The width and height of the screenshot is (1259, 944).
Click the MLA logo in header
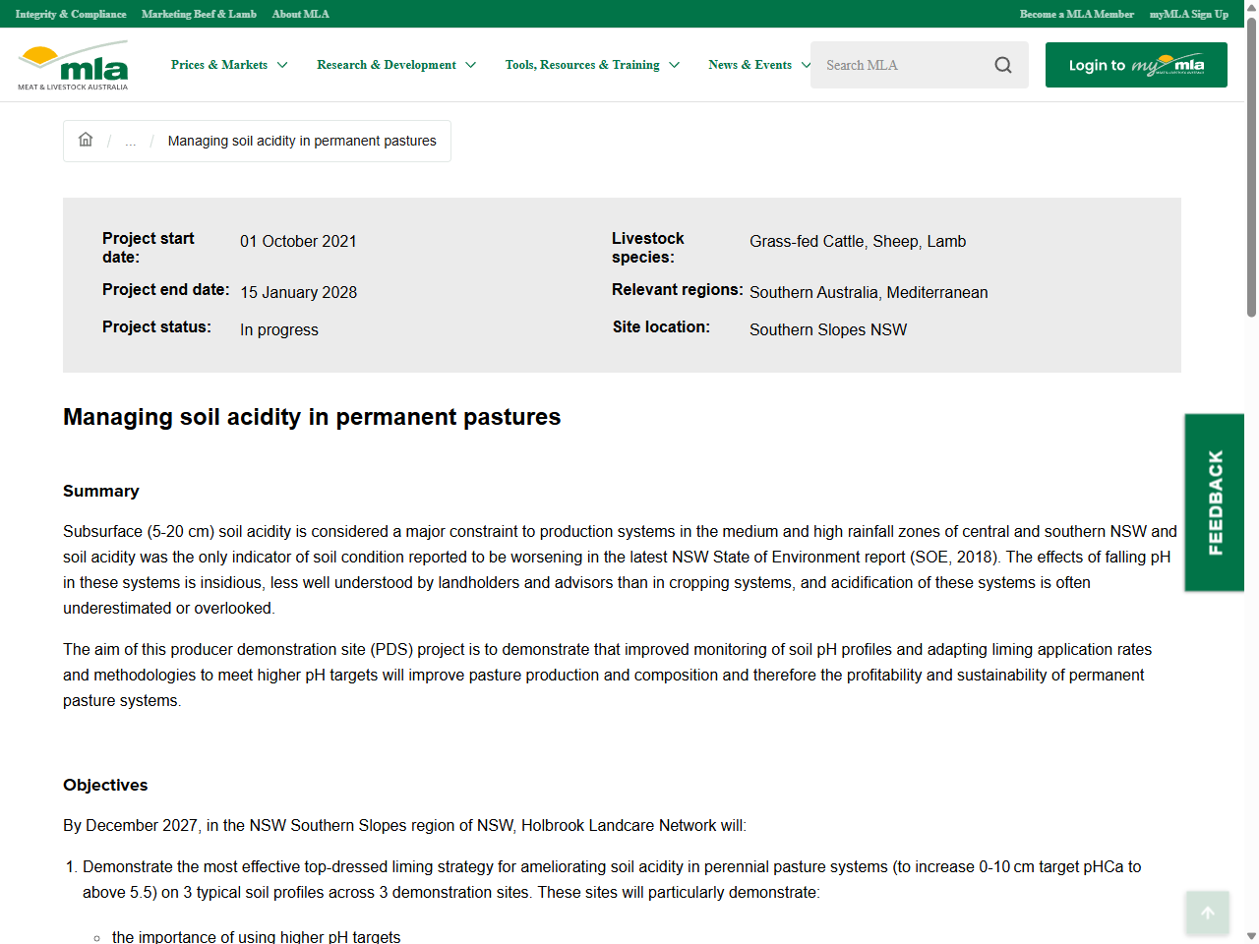coord(73,65)
